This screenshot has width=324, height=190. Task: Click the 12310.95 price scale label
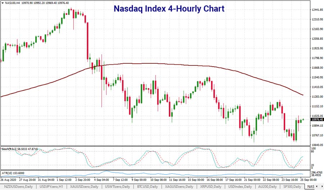coord(318,19)
